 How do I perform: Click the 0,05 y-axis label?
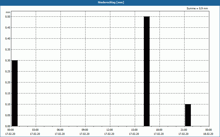[x=8, y=115]
